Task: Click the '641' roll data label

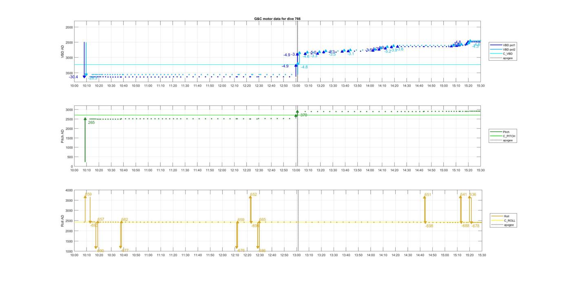Action: point(463,195)
